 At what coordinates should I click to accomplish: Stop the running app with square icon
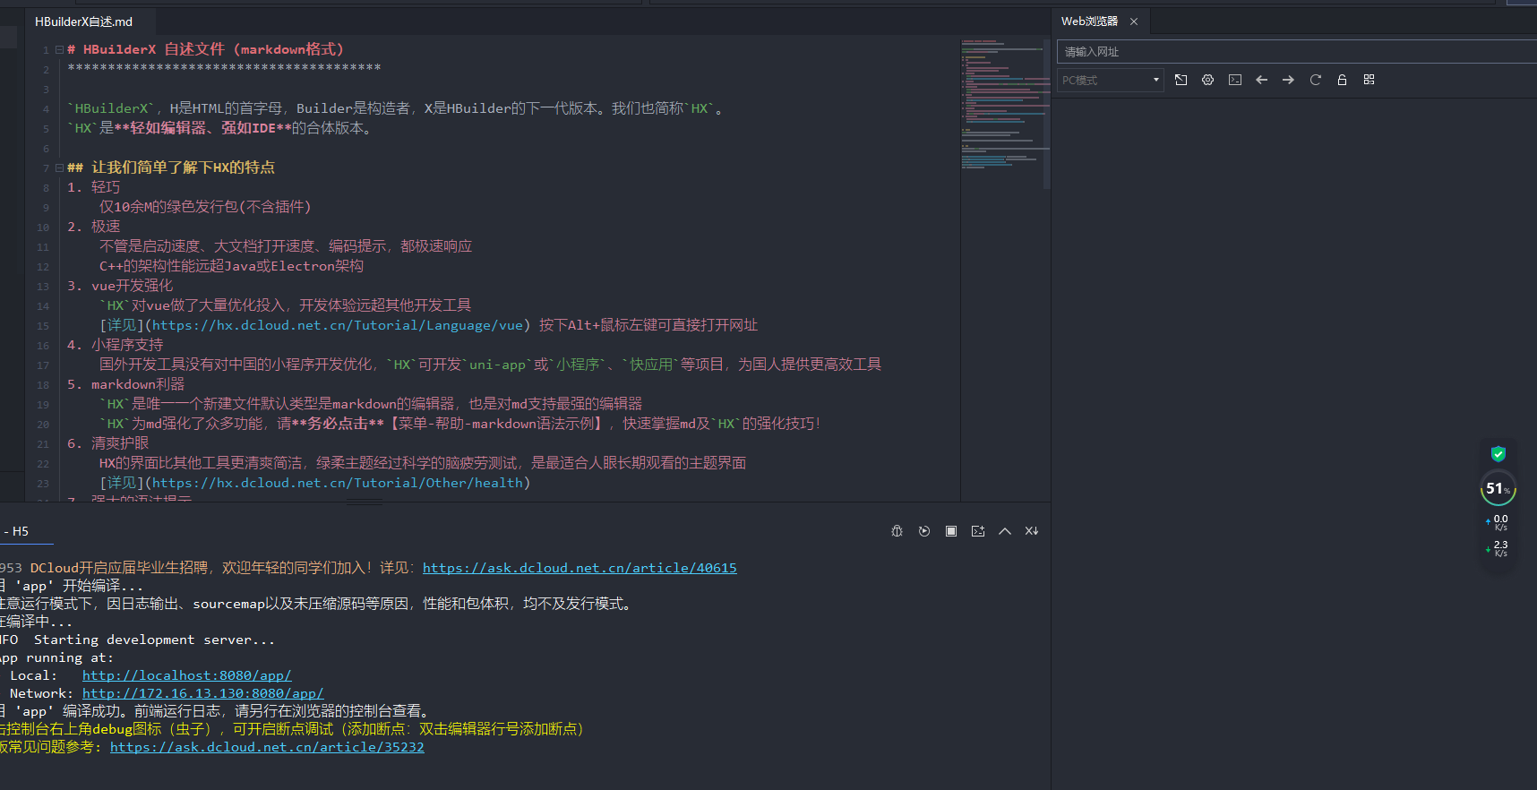point(951,531)
